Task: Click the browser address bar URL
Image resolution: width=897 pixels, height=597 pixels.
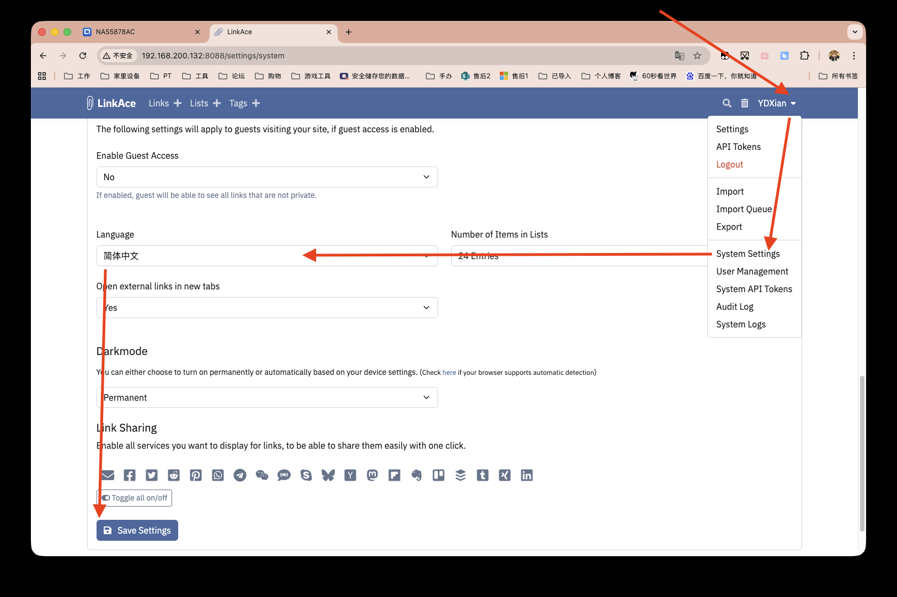Action: click(x=213, y=56)
